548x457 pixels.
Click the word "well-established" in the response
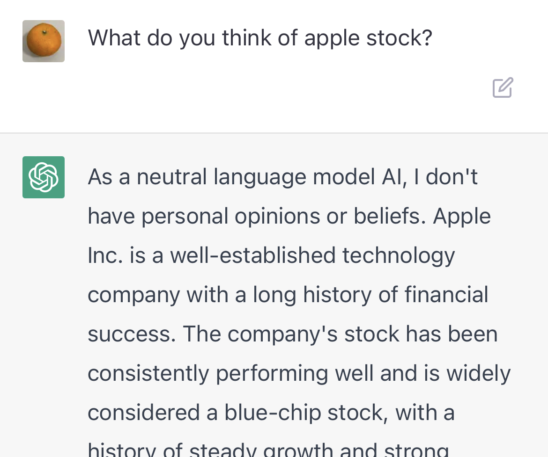pyautogui.click(x=253, y=255)
